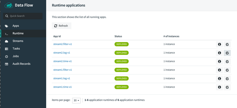Open the stream2.log-v1 app link
Viewport: 237px width, 108px height.
[62, 53]
